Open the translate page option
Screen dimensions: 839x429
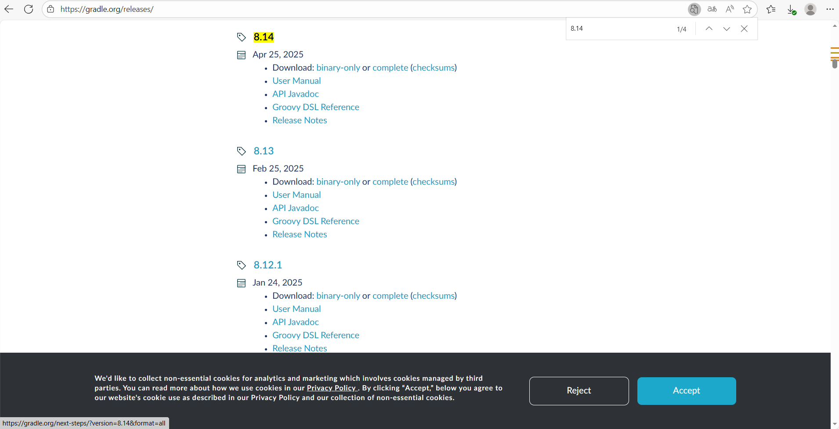(712, 9)
